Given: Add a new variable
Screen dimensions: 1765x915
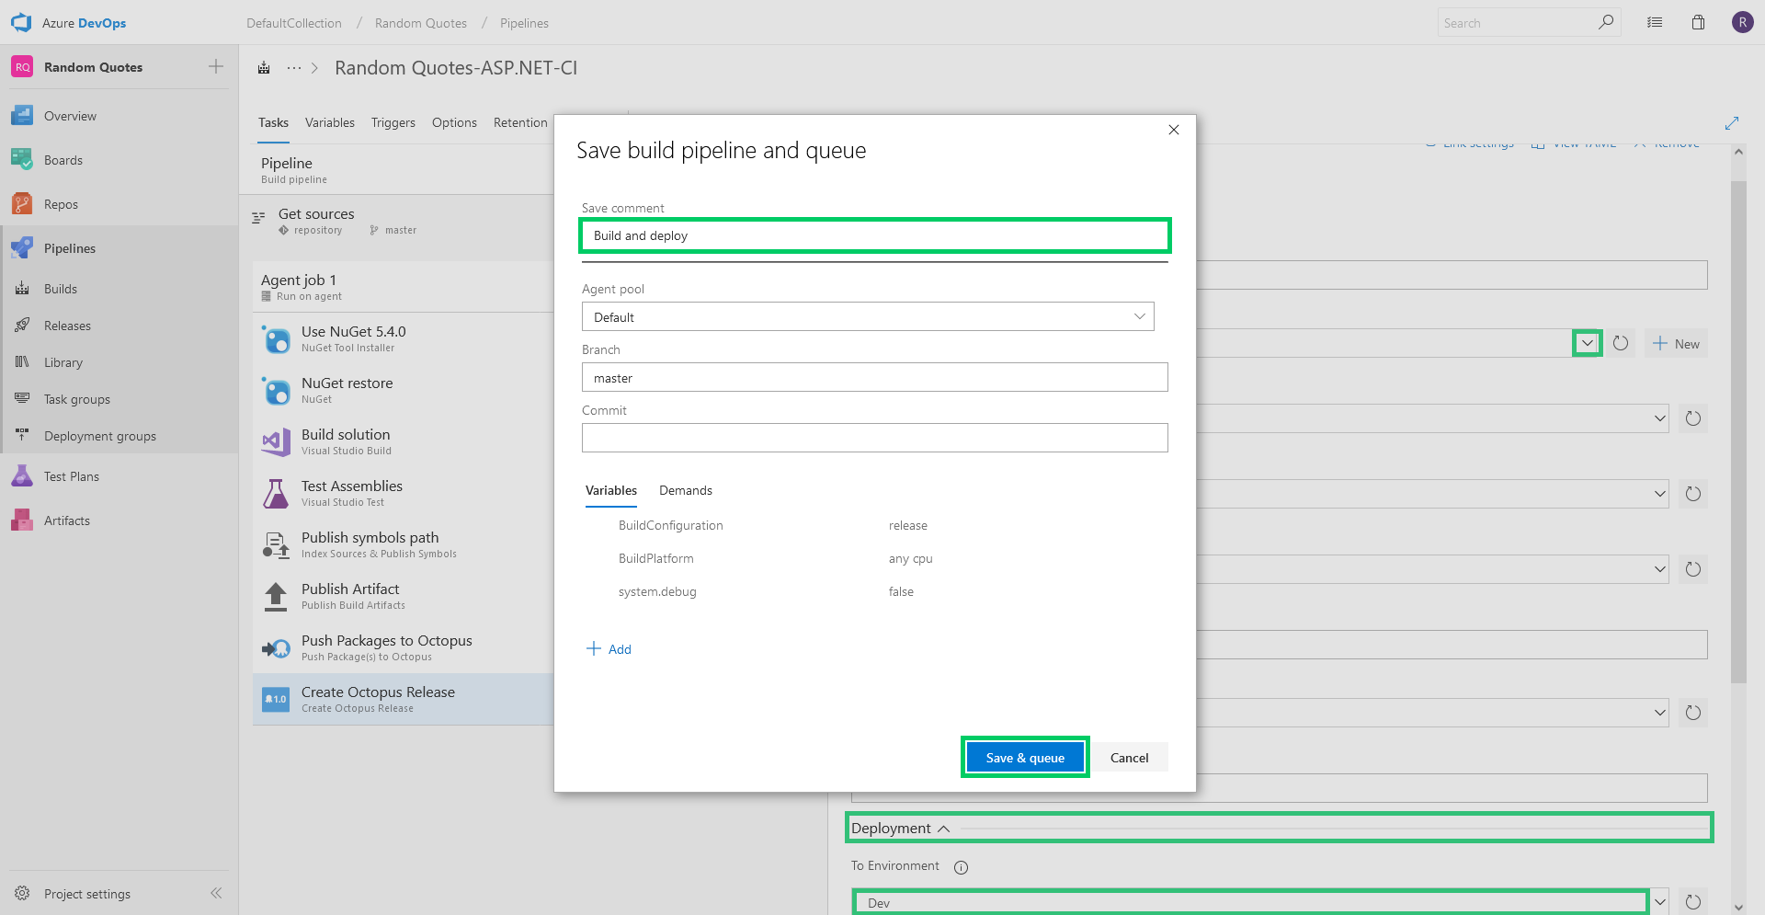Looking at the screenshot, I should [x=609, y=648].
